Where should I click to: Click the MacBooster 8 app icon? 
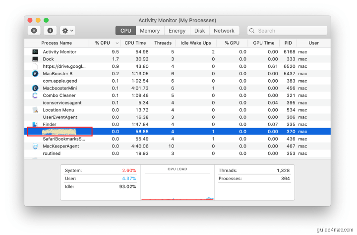(35, 74)
